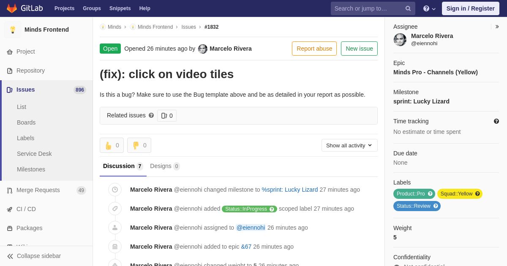This screenshot has width=507, height=266.
Task: Click Marcelo Rivera's avatar next to Opened by
Action: [203, 49]
